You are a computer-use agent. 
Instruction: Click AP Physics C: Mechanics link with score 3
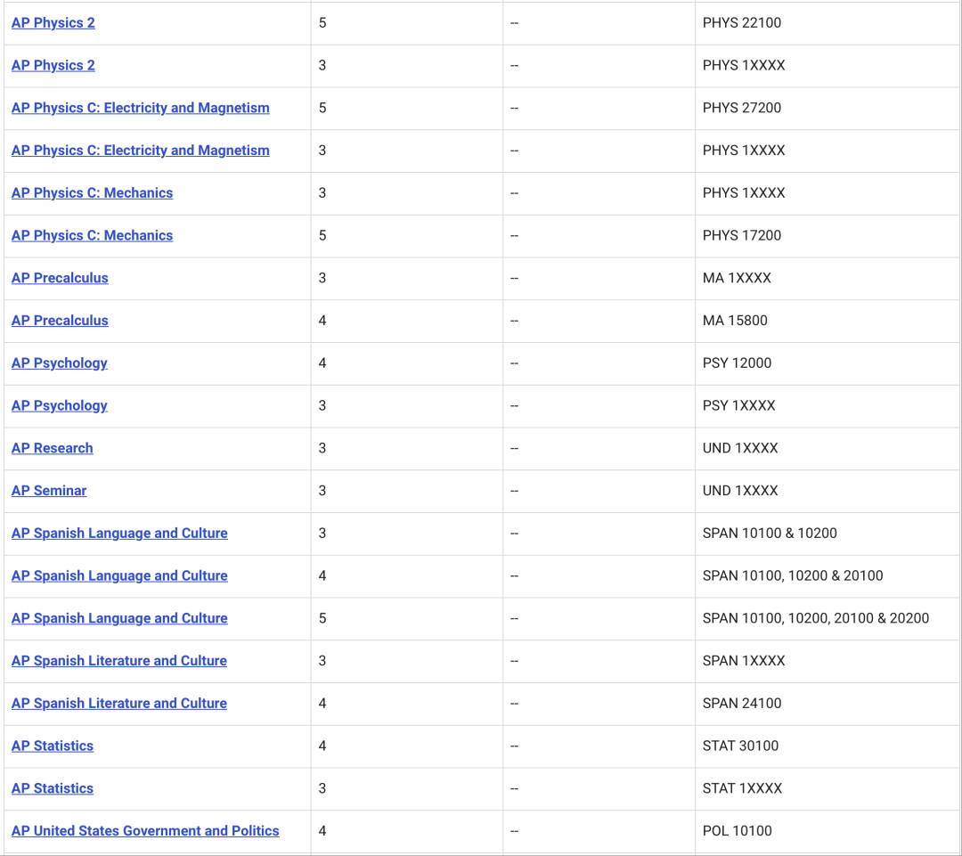(x=92, y=193)
